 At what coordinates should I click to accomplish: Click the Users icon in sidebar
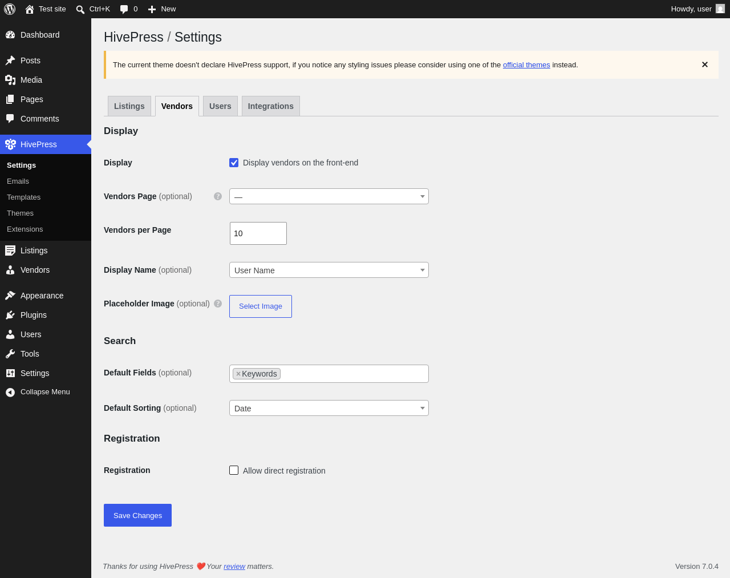[10, 334]
